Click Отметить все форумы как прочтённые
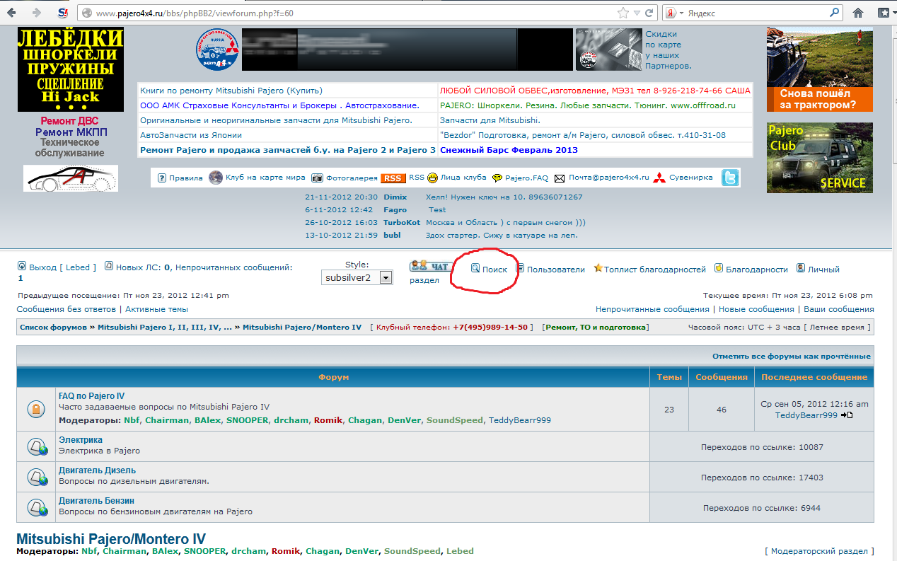Image resolution: width=897 pixels, height=561 pixels. 791,357
